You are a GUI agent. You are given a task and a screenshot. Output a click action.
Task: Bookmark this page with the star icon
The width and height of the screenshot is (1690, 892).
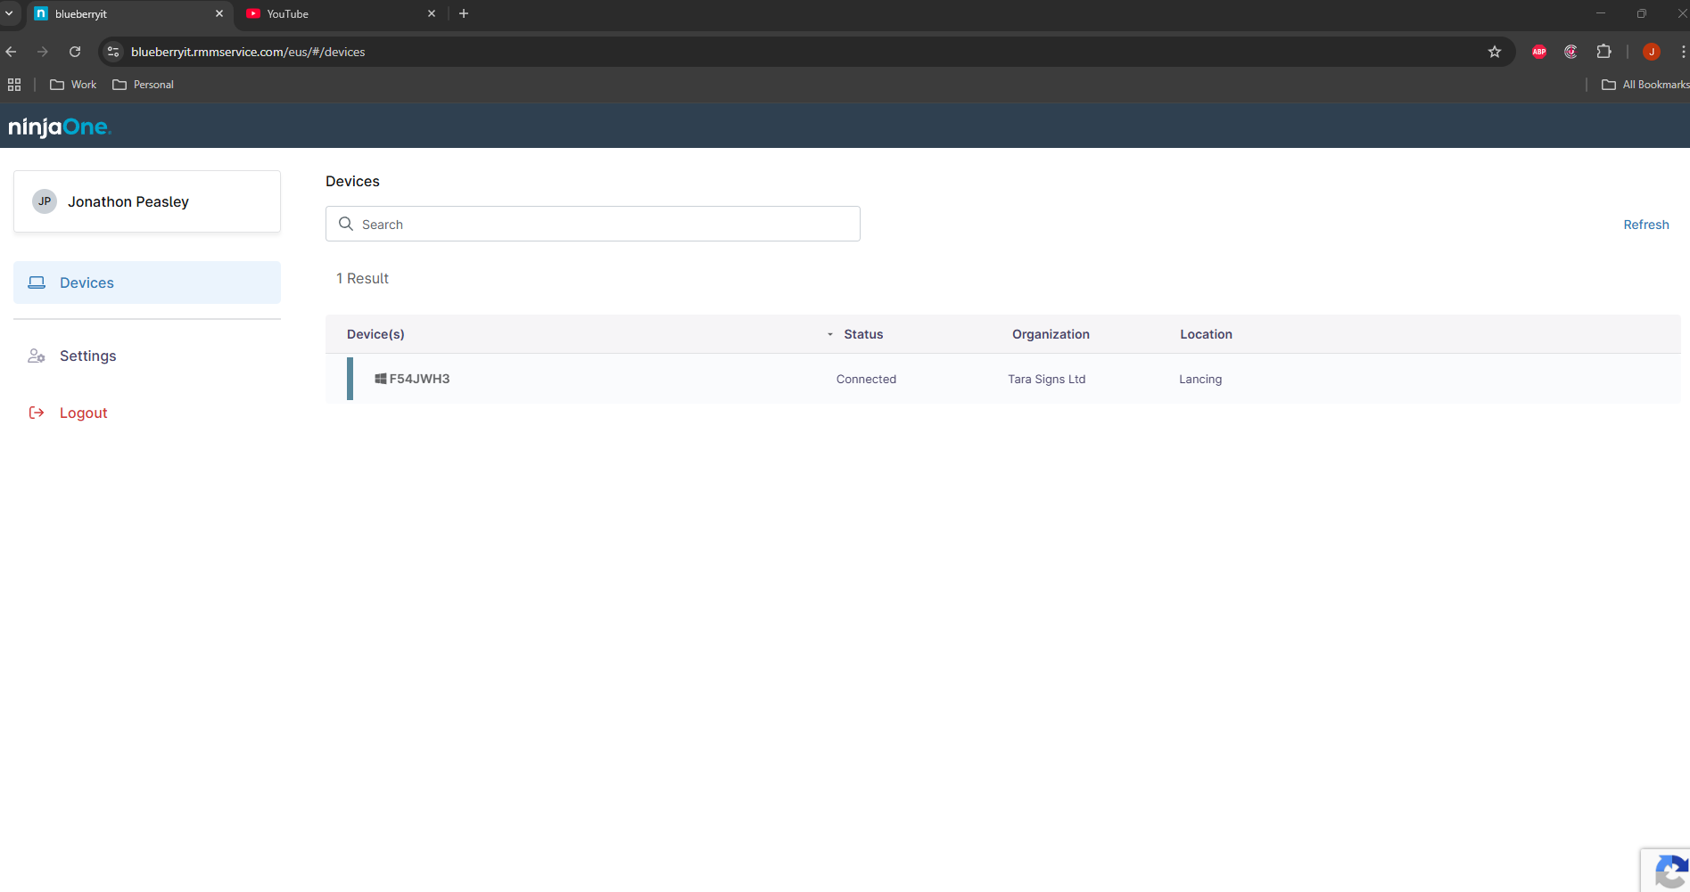pos(1495,52)
